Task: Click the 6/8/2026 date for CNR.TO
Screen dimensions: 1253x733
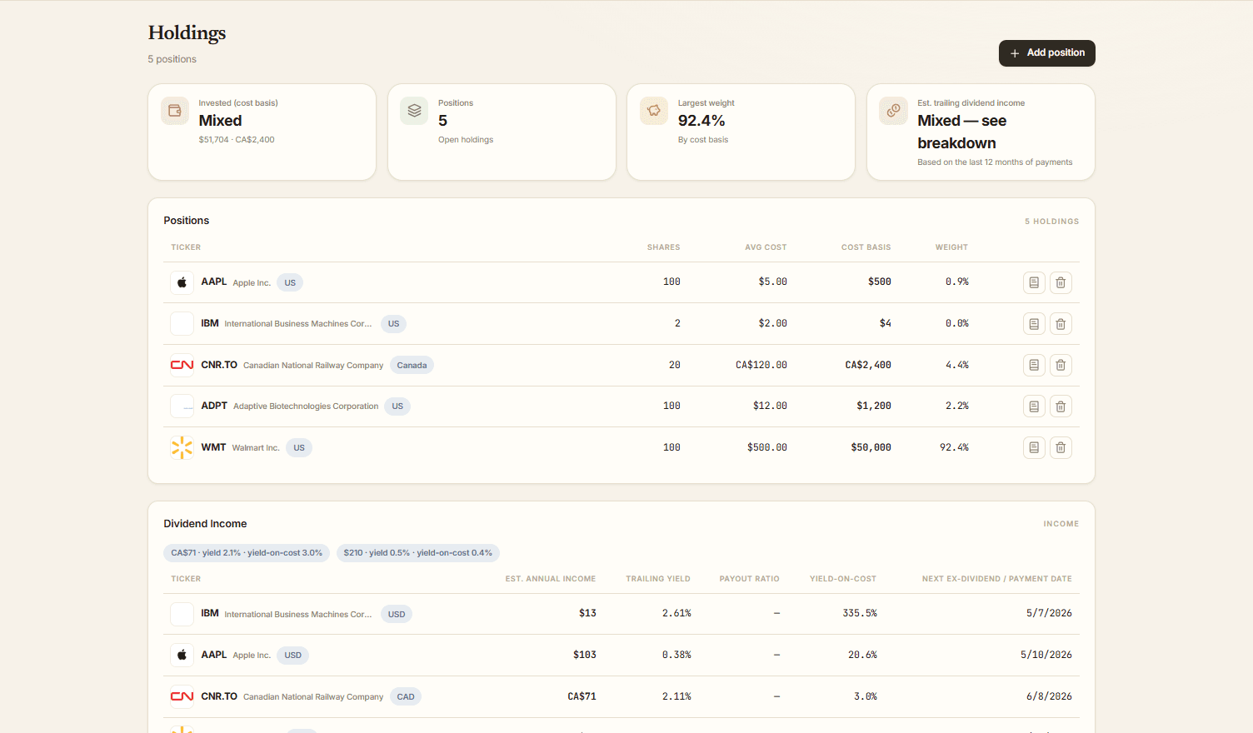Action: [1049, 696]
